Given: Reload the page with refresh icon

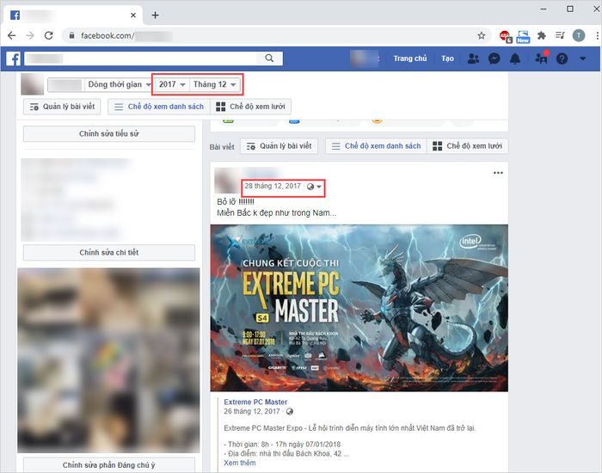Looking at the screenshot, I should pos(49,36).
